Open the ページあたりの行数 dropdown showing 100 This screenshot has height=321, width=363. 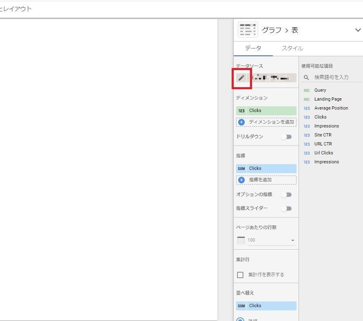[x=292, y=240]
